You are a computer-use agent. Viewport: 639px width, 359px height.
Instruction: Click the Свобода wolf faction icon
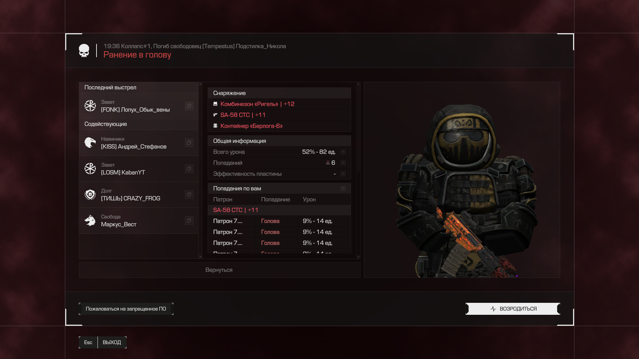click(x=90, y=220)
